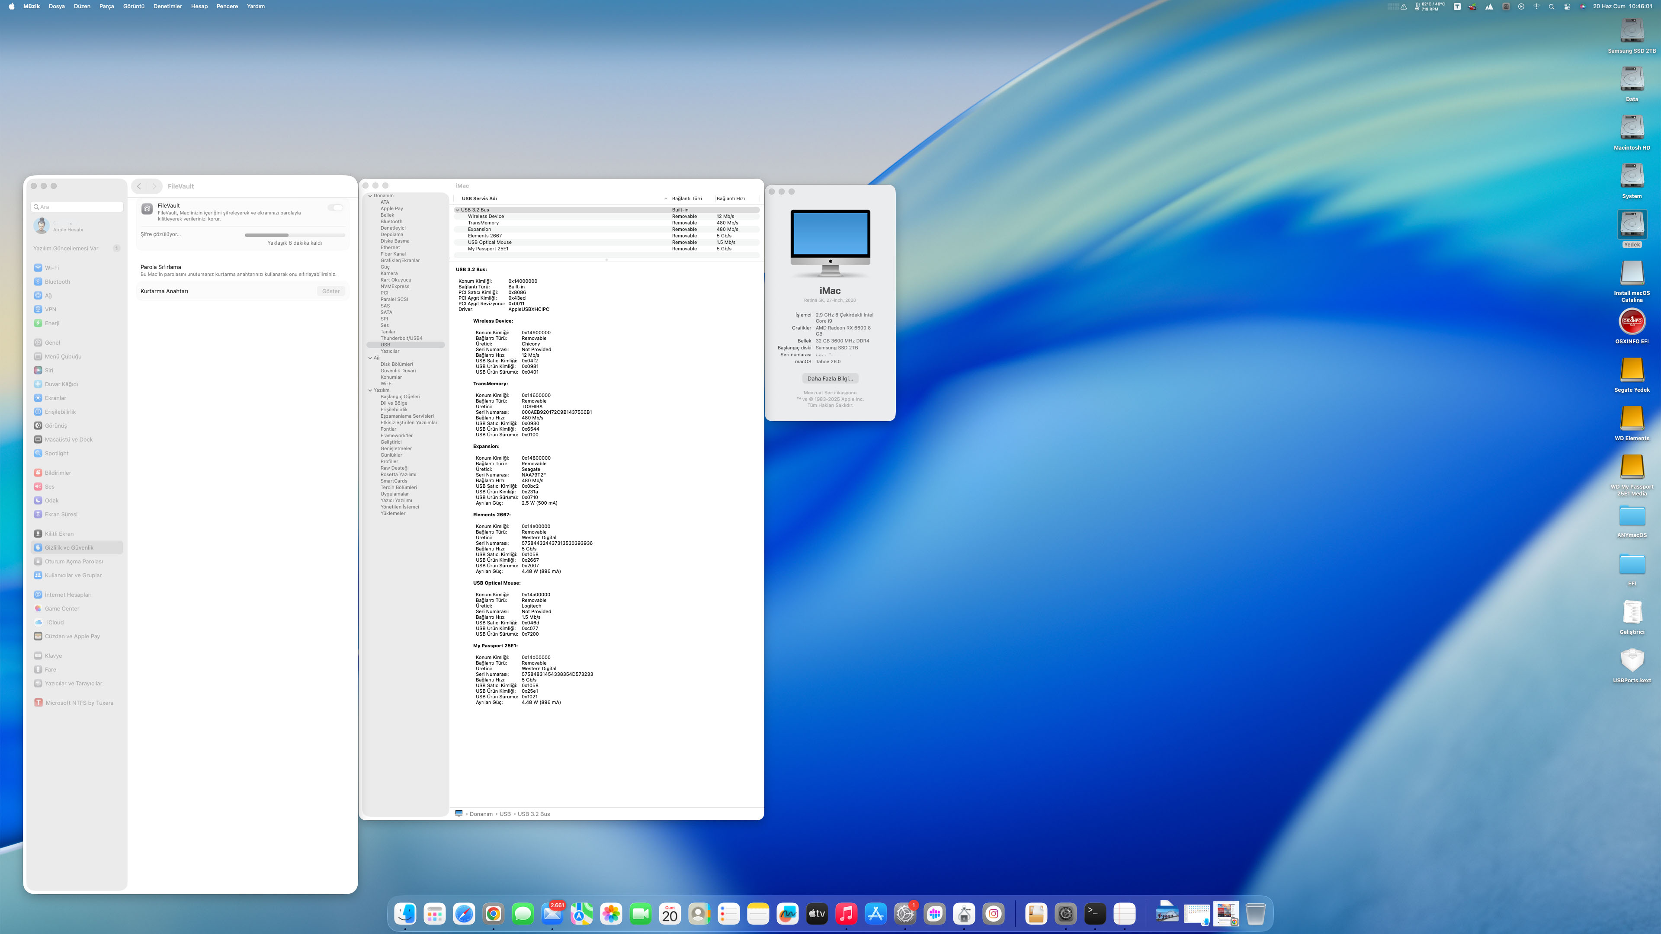Open Safari from the dock

pyautogui.click(x=464, y=913)
